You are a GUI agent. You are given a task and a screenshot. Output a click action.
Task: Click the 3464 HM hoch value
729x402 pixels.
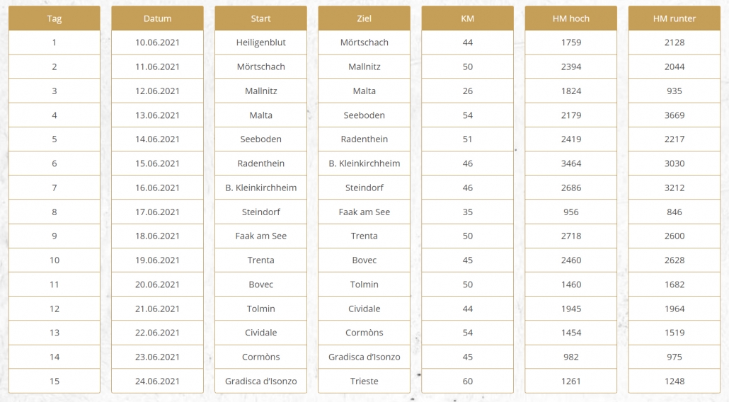coord(571,163)
